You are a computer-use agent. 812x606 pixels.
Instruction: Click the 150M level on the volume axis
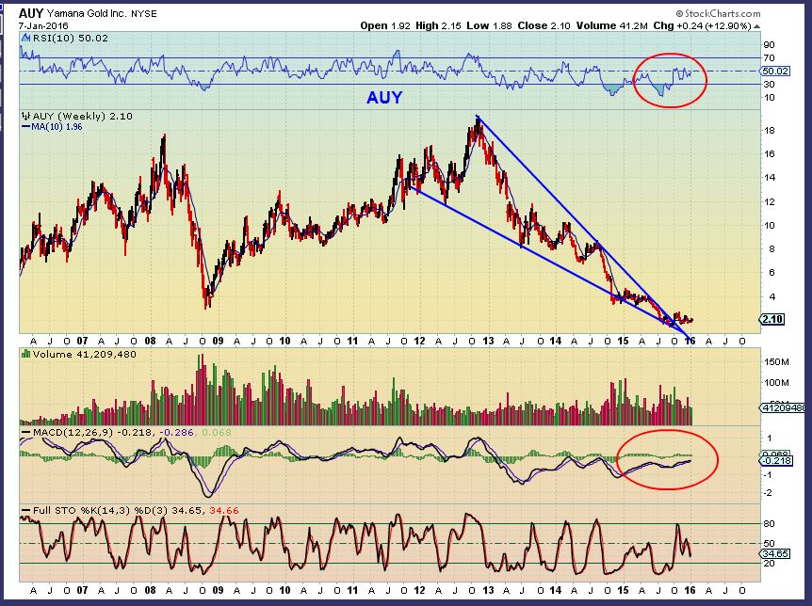click(x=776, y=361)
